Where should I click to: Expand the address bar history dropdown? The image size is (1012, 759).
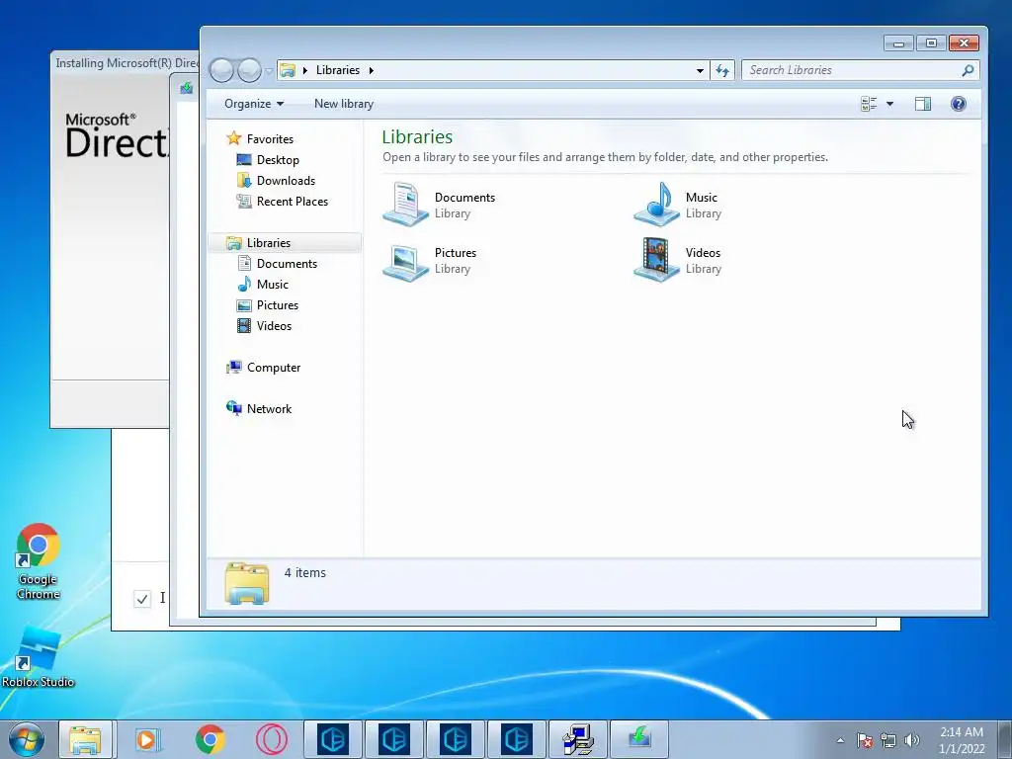coord(700,70)
